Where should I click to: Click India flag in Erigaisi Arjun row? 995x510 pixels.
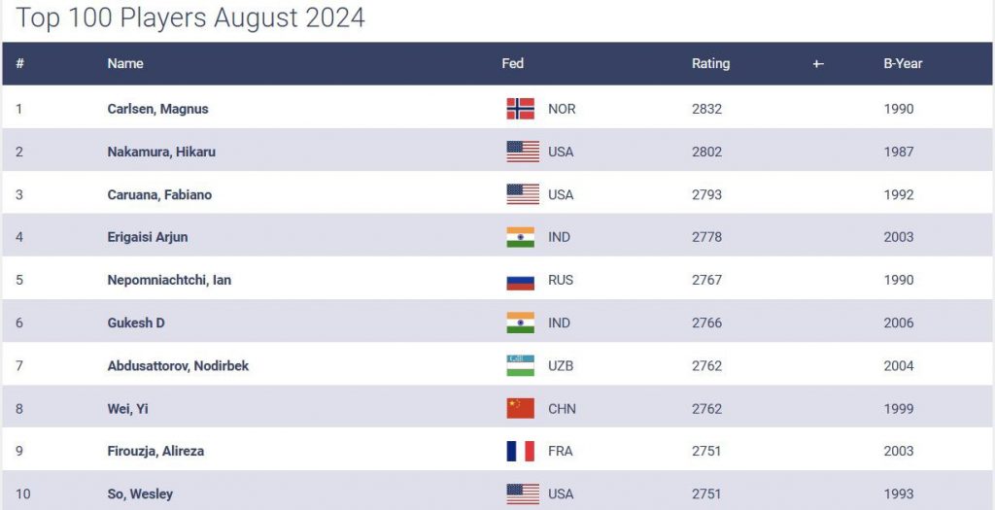pyautogui.click(x=521, y=237)
